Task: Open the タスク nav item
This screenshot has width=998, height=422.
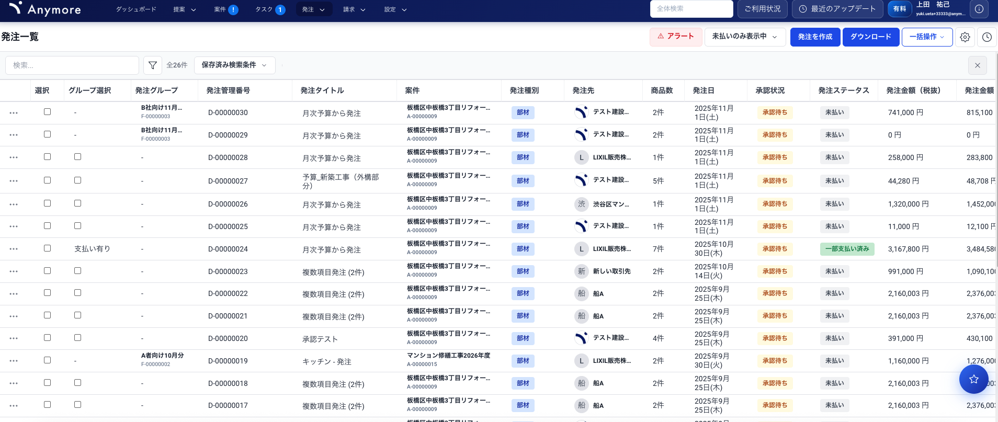Action: 264,9
